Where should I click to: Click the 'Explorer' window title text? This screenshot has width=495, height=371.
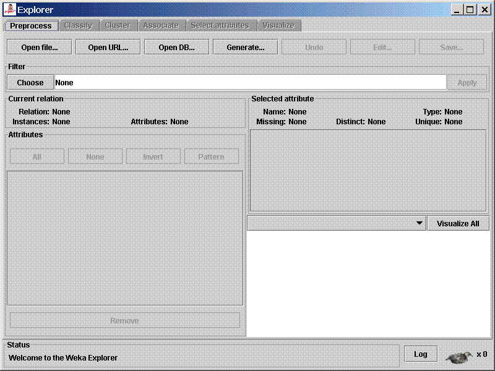[x=35, y=10]
